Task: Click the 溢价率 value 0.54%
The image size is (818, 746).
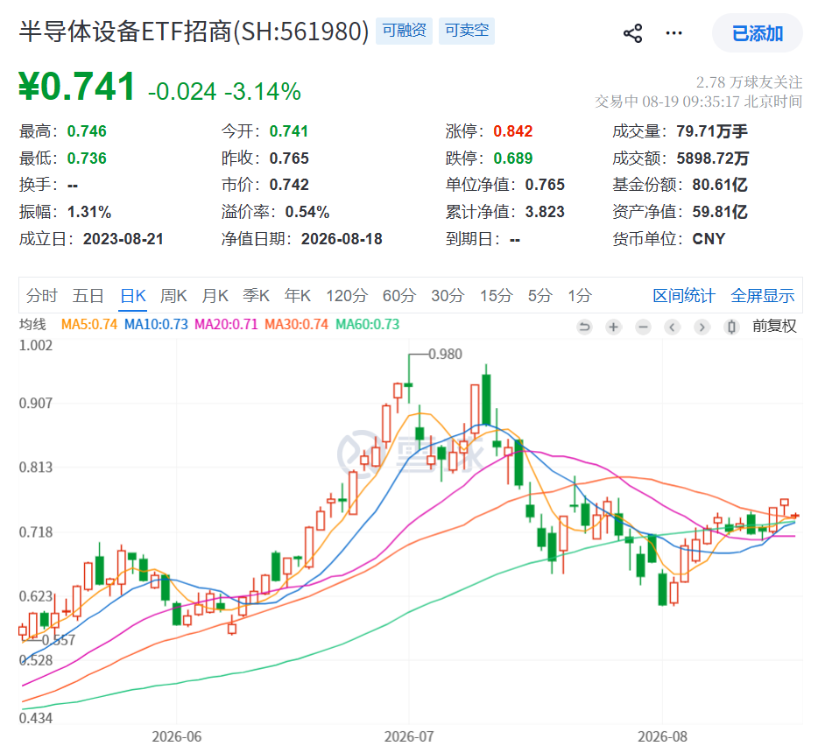Action: [307, 212]
